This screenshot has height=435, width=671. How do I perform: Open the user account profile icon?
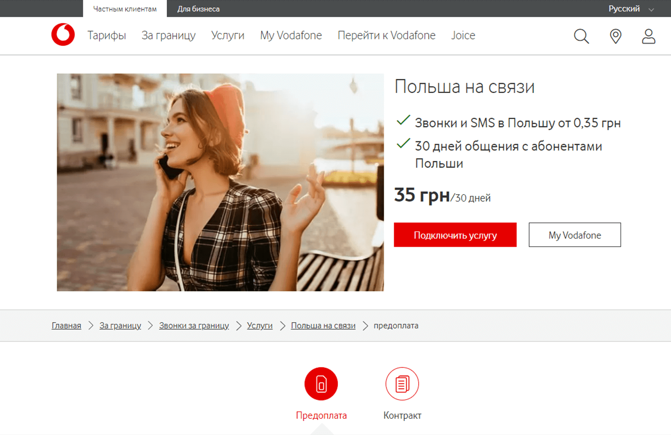(648, 36)
